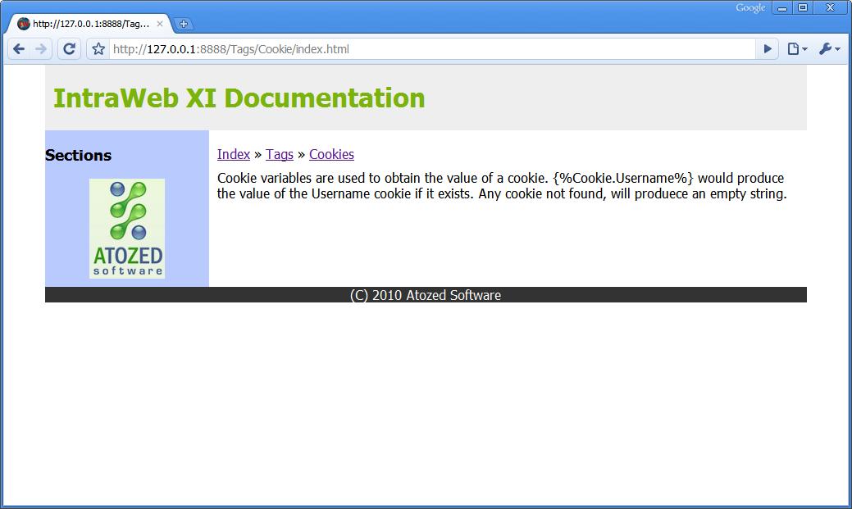The image size is (852, 509).
Task: Focus the address bar URL field
Action: [x=426, y=49]
